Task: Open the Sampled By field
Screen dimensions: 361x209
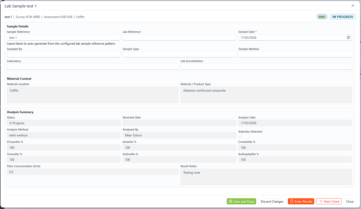Action: pyautogui.click(x=64, y=54)
